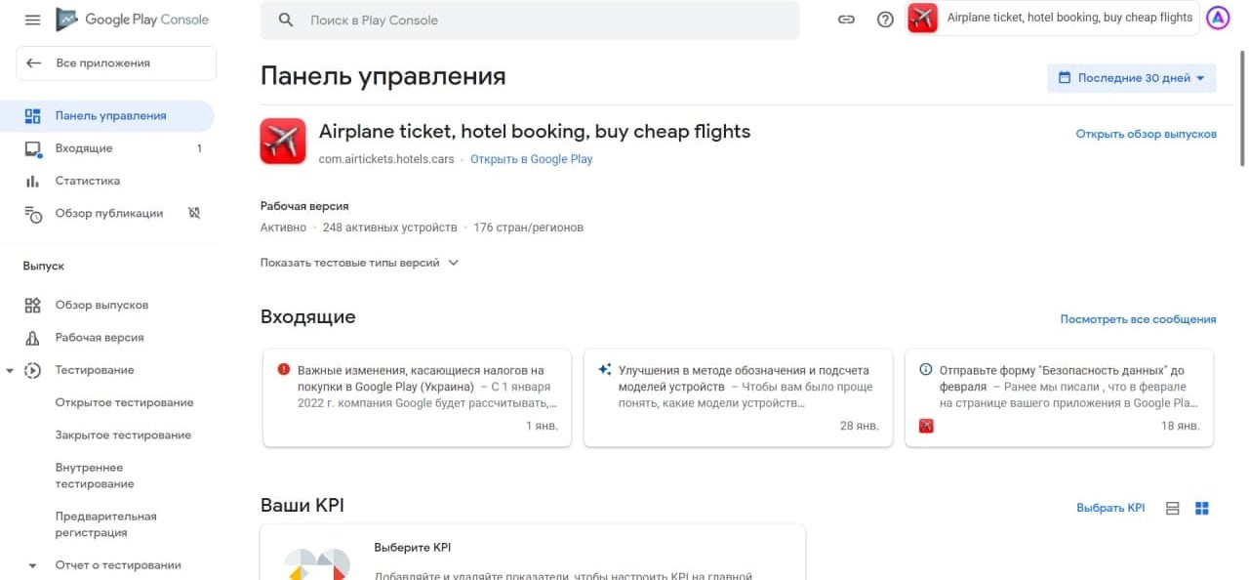1249x580 pixels.
Task: Open the help question mark icon
Action: point(885,20)
